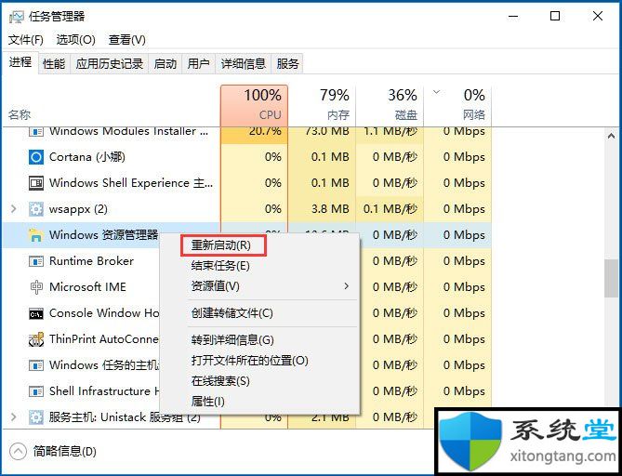Click the Shell Infrastructure Host icon
The width and height of the screenshot is (622, 476).
(36, 391)
